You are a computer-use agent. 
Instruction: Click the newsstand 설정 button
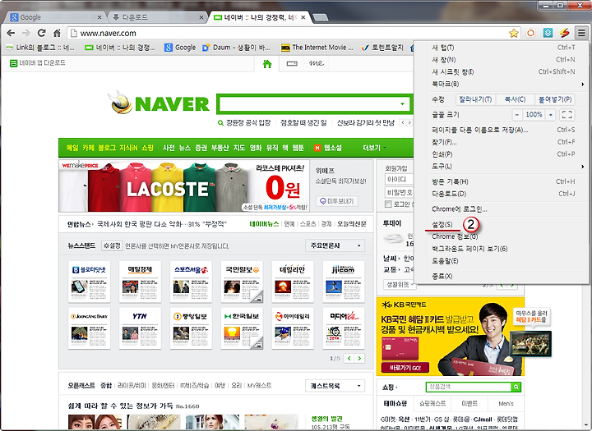112,245
